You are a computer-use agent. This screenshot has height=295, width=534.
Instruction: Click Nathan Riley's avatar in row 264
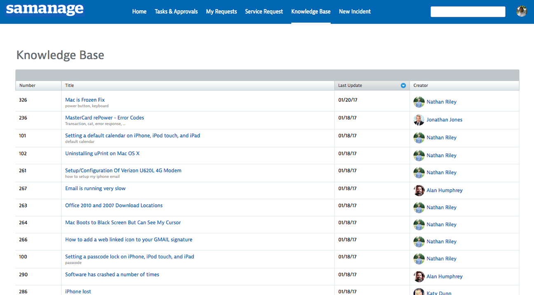[419, 225]
